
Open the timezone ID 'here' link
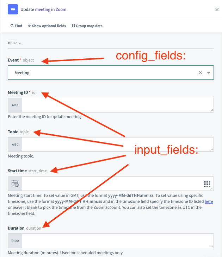[209, 201]
